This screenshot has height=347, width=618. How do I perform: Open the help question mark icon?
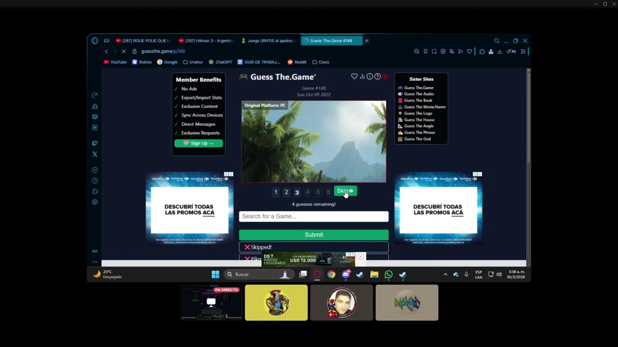(x=378, y=77)
